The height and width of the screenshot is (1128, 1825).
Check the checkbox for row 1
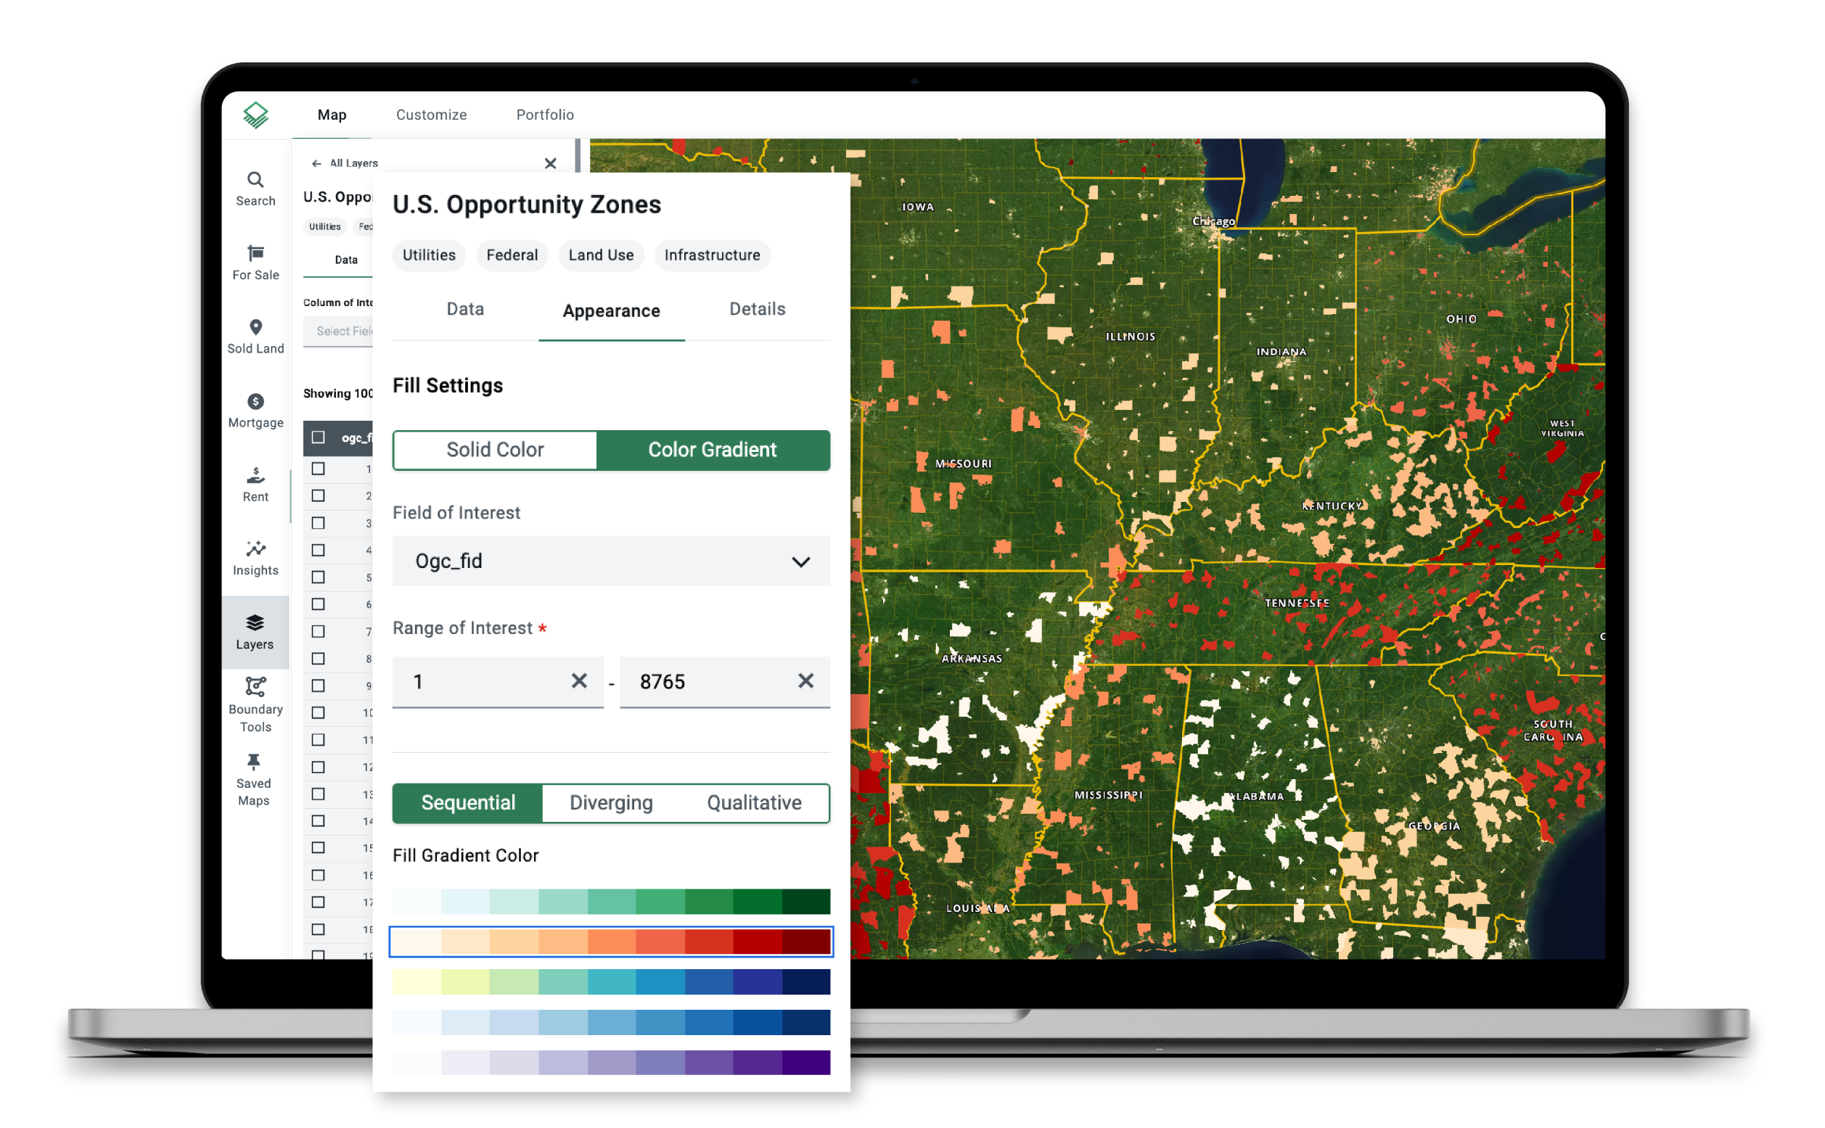tap(318, 469)
